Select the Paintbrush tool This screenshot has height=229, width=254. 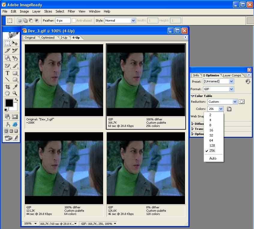15,66
